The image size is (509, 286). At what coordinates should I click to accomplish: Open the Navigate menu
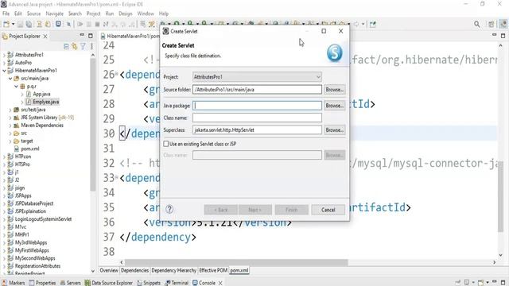coord(54,14)
